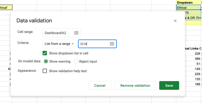Save the data validation settings
The width and height of the screenshot is (202, 105).
click(169, 85)
